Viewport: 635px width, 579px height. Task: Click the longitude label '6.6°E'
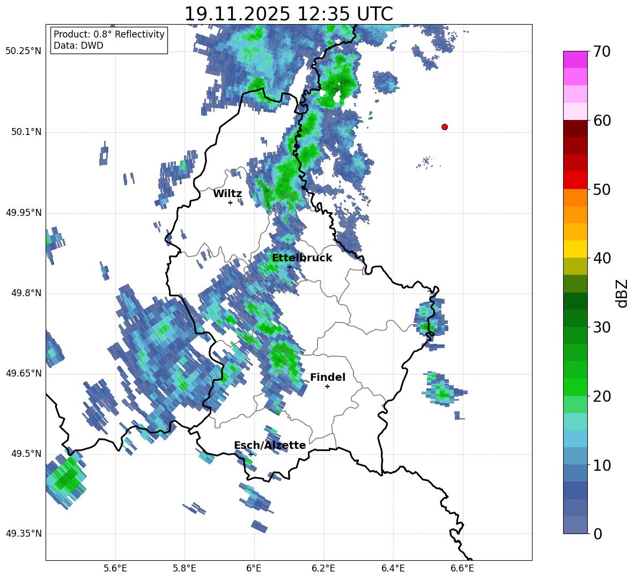(462, 568)
